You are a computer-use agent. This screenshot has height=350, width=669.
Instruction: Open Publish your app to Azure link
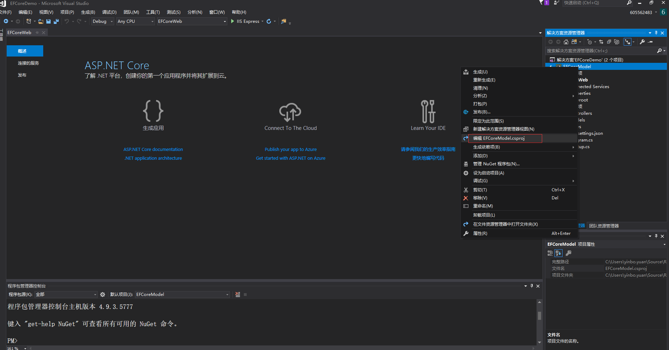coord(291,150)
